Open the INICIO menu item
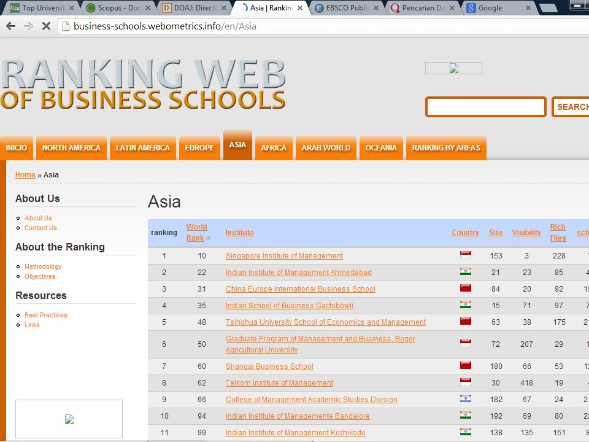The height and width of the screenshot is (442, 589). click(17, 148)
